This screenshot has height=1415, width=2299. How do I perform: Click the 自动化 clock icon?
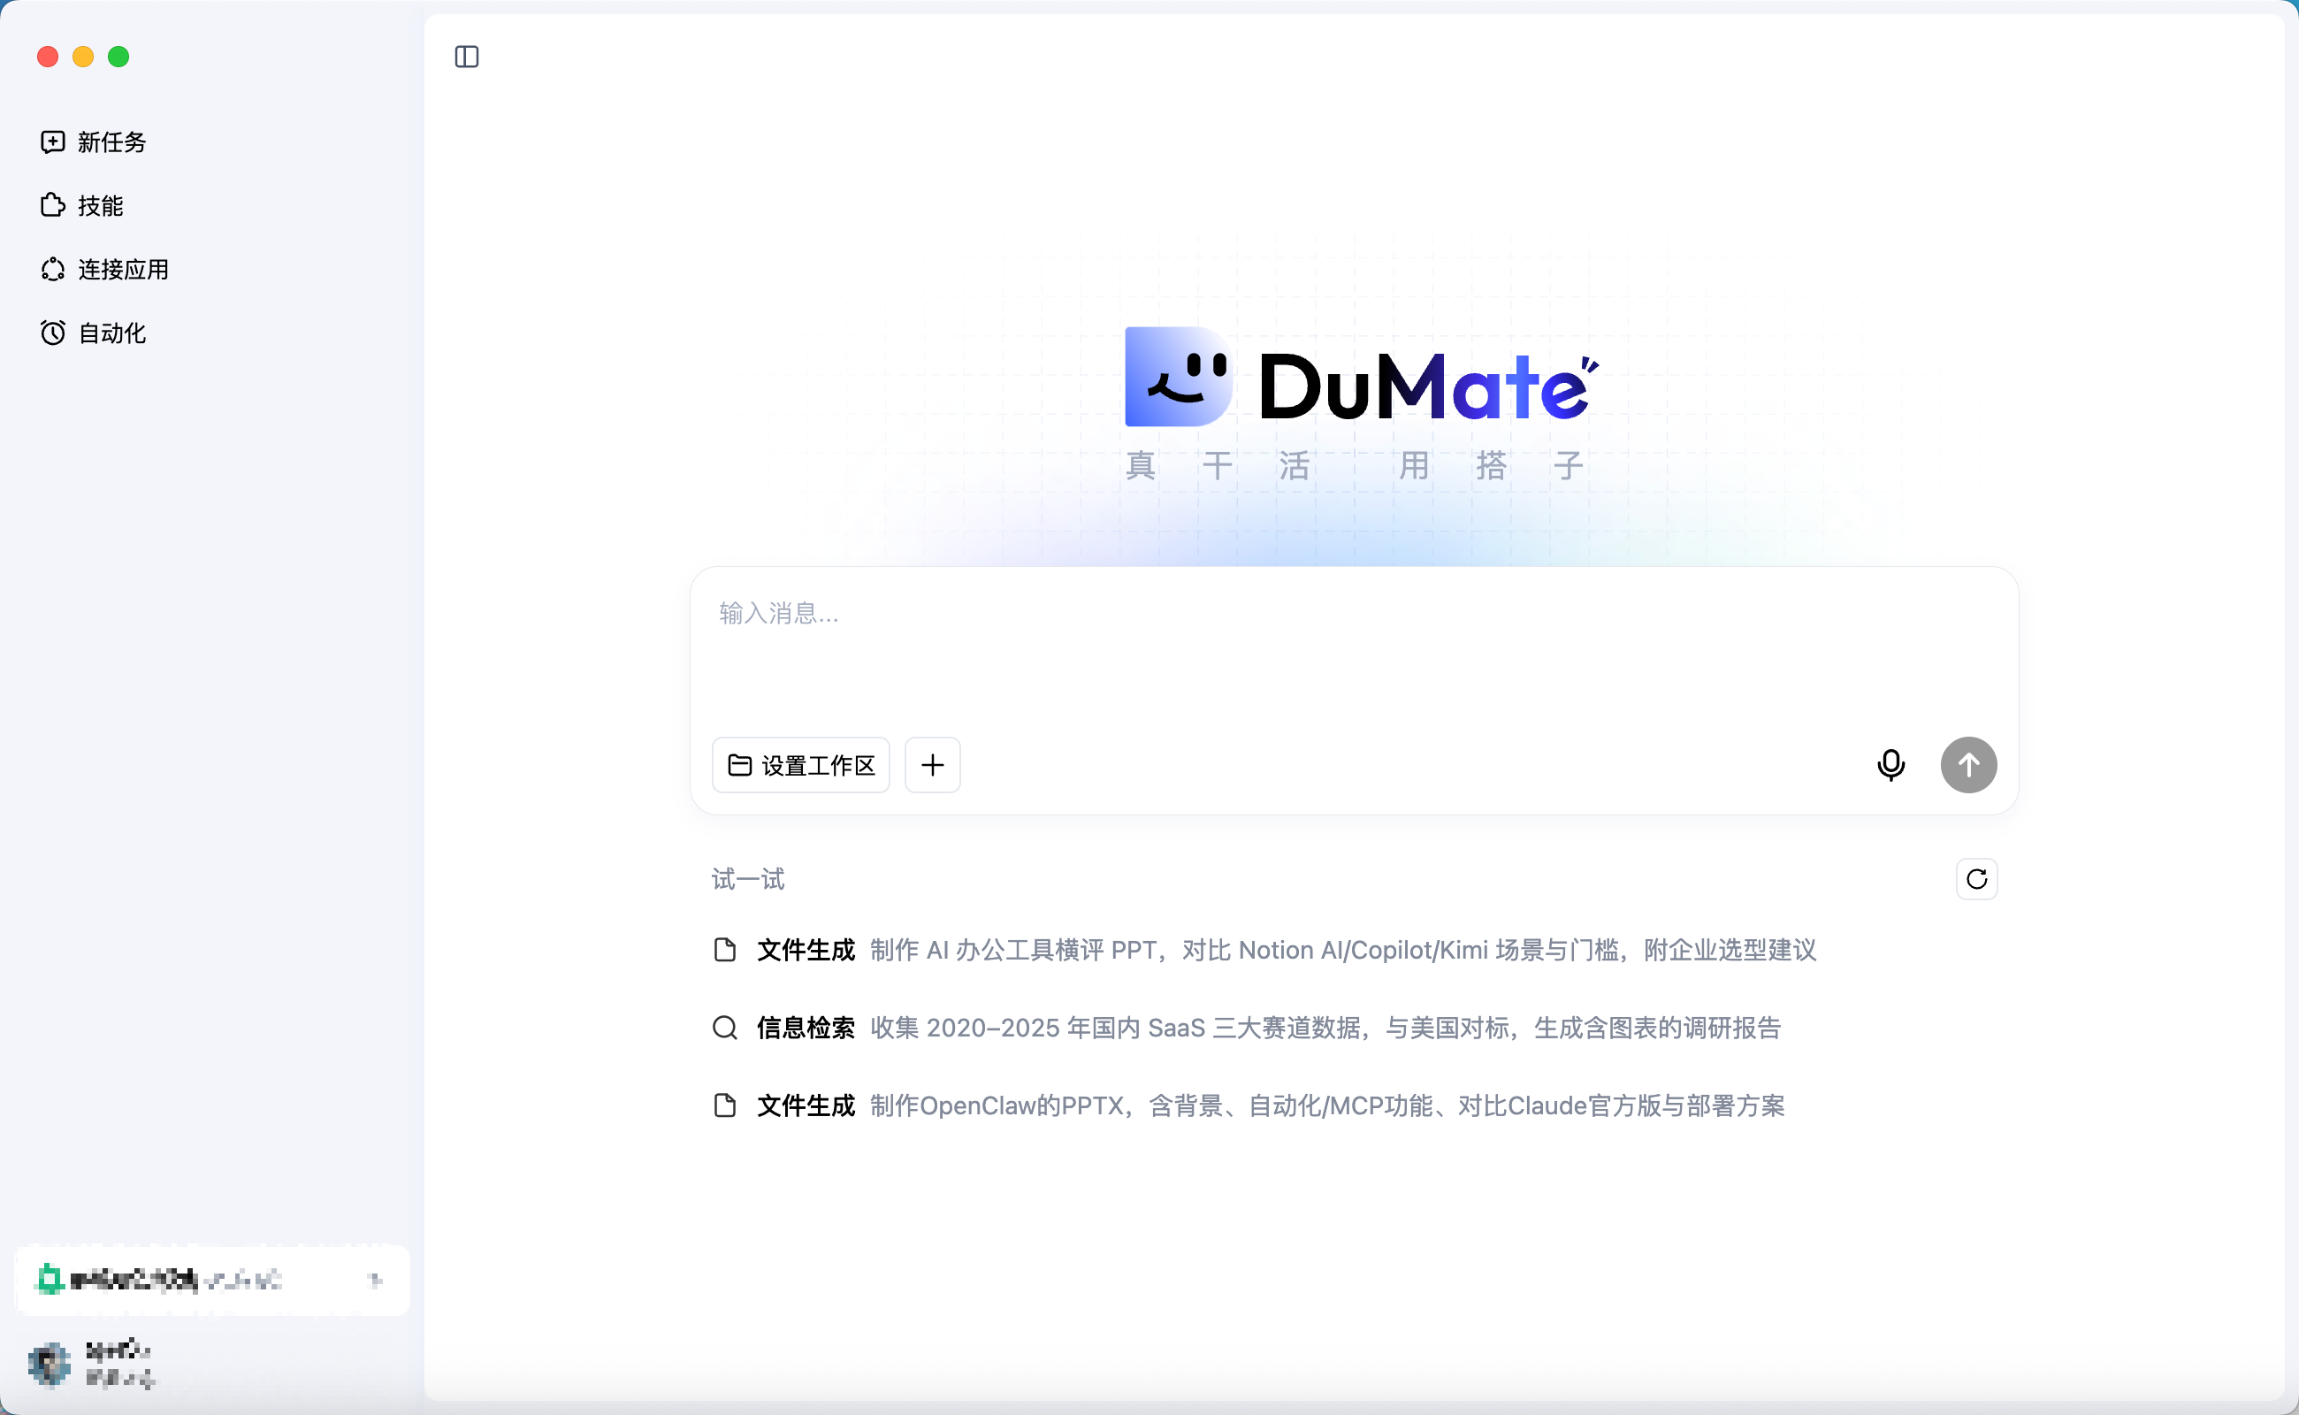[52, 333]
